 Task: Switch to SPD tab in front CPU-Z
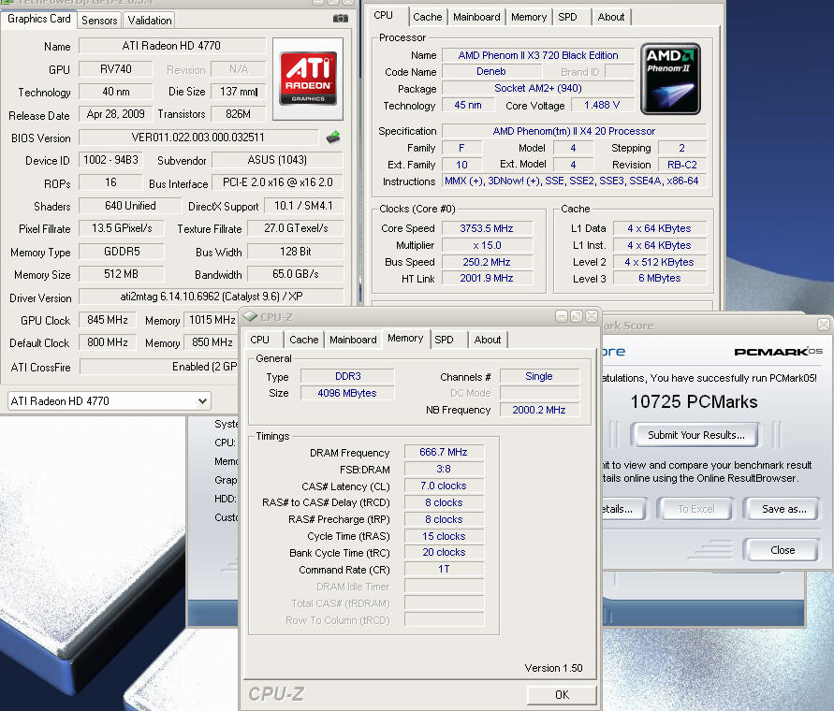point(444,340)
